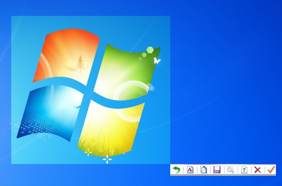
Task: Open settings with the gears icon
Action: point(231,170)
